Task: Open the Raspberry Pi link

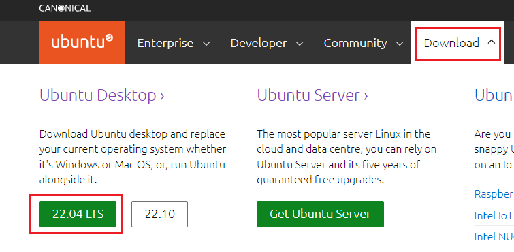Action: (494, 193)
